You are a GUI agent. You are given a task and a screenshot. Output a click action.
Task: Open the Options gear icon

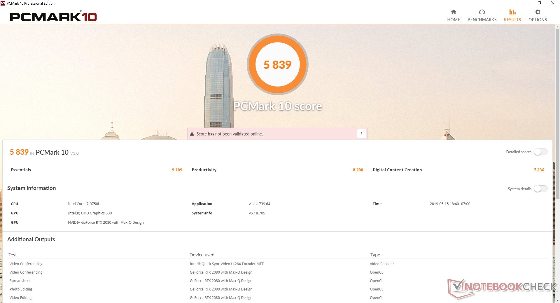point(538,12)
